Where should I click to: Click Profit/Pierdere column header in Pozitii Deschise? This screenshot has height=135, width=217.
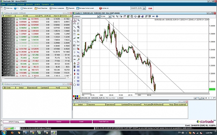tap(157, 105)
